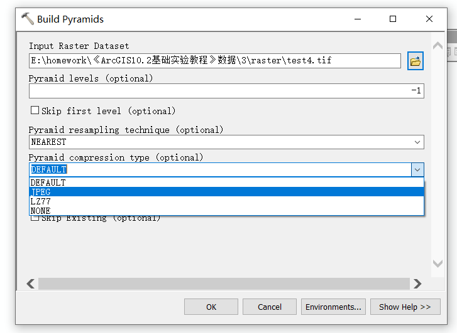Click the Pyramid levels field showing -1
The image size is (457, 333).
pos(226,91)
